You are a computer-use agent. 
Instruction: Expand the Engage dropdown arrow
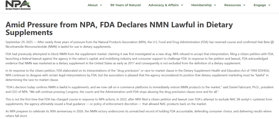(x=269, y=5)
